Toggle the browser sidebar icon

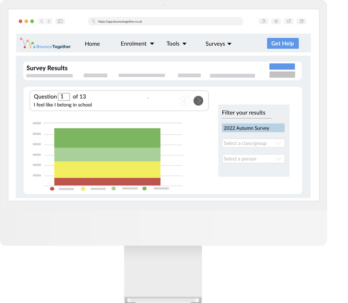[x=60, y=21]
